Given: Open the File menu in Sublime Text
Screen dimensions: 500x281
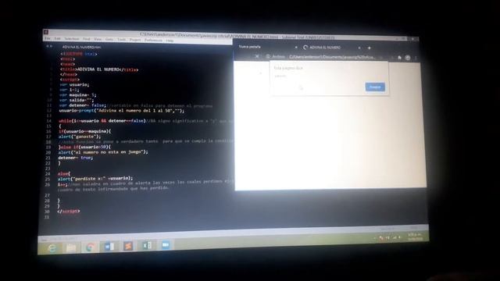Looking at the screenshot, I should click(48, 38).
